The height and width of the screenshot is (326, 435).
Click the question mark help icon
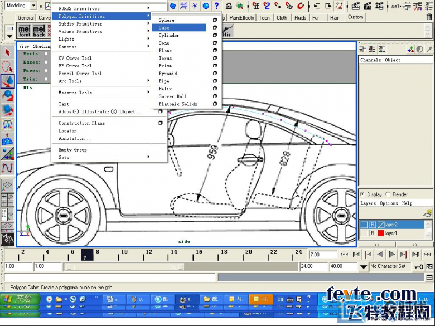point(217,6)
